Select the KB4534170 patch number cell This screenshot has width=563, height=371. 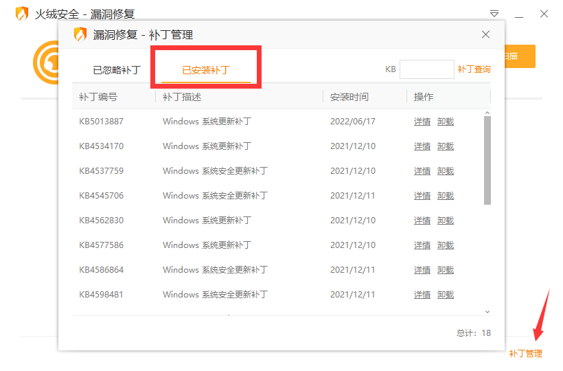(x=101, y=146)
